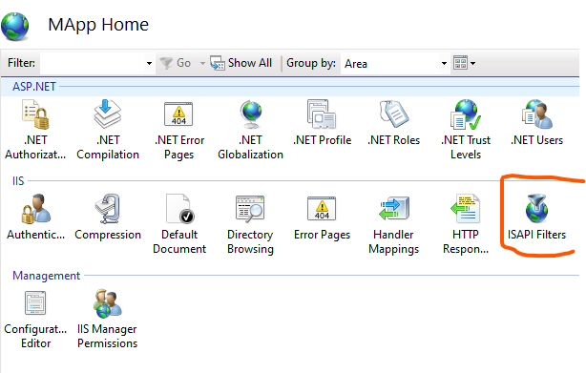Open .NET Profile feature
Viewport: 586px width, 373px height.
[323, 122]
